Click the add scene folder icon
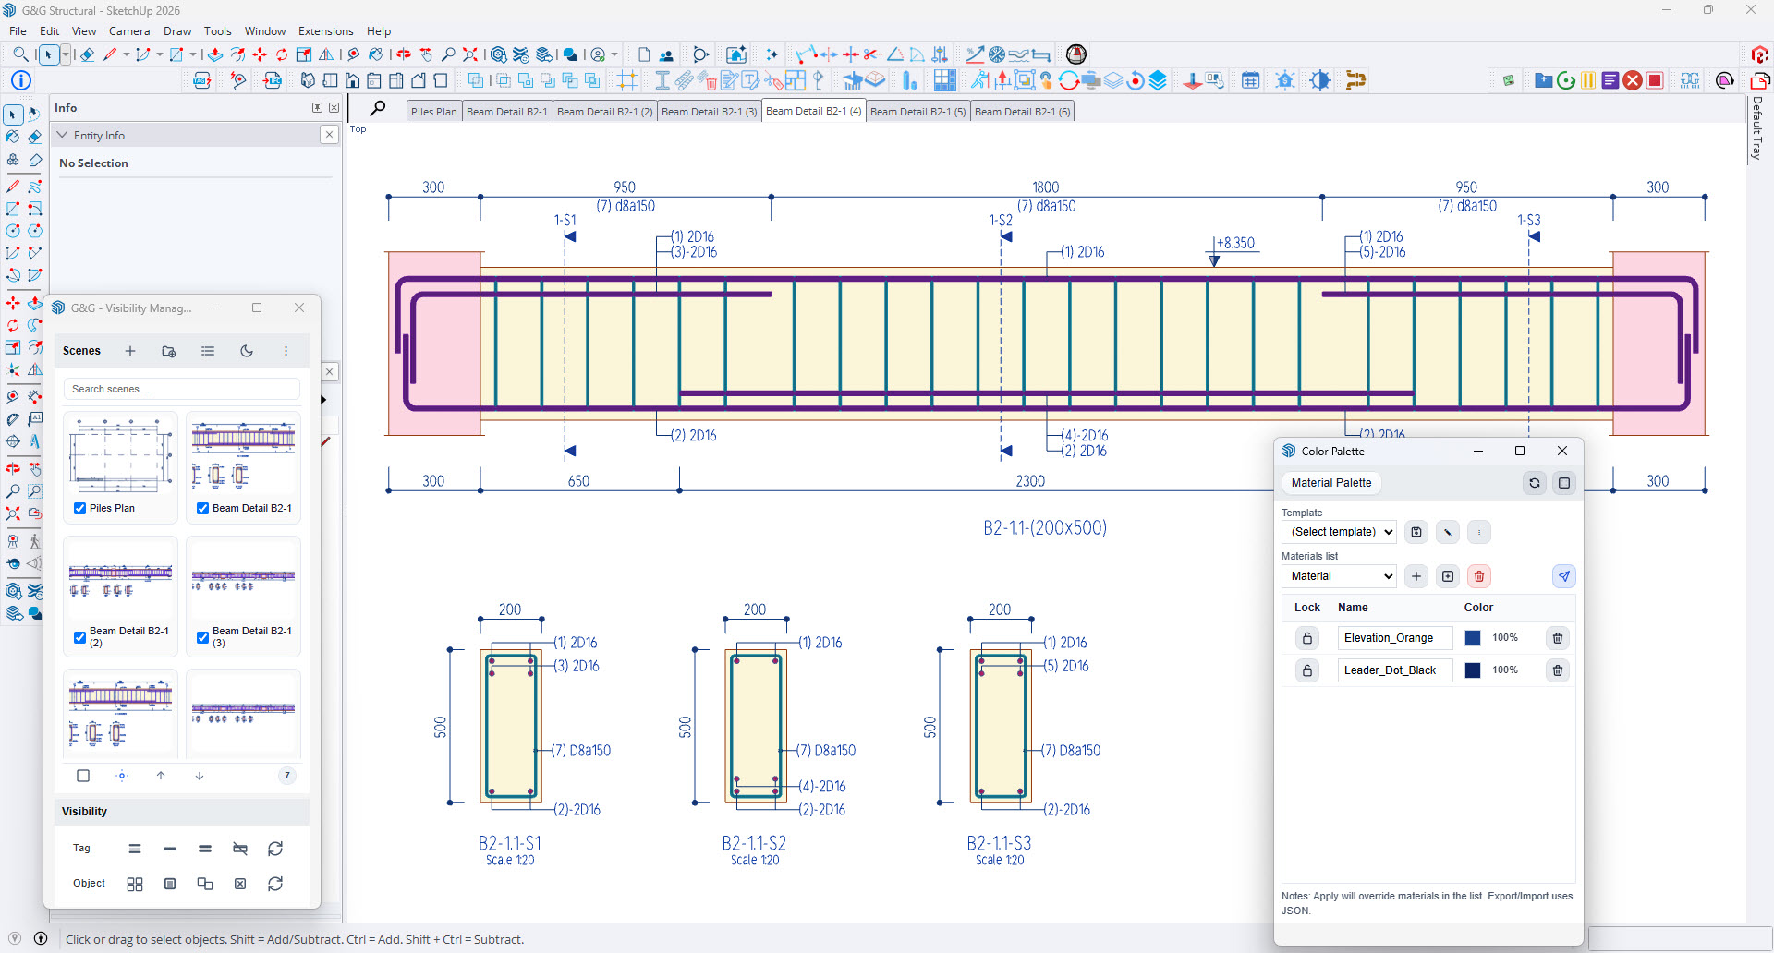Image resolution: width=1774 pixels, height=953 pixels. (169, 351)
